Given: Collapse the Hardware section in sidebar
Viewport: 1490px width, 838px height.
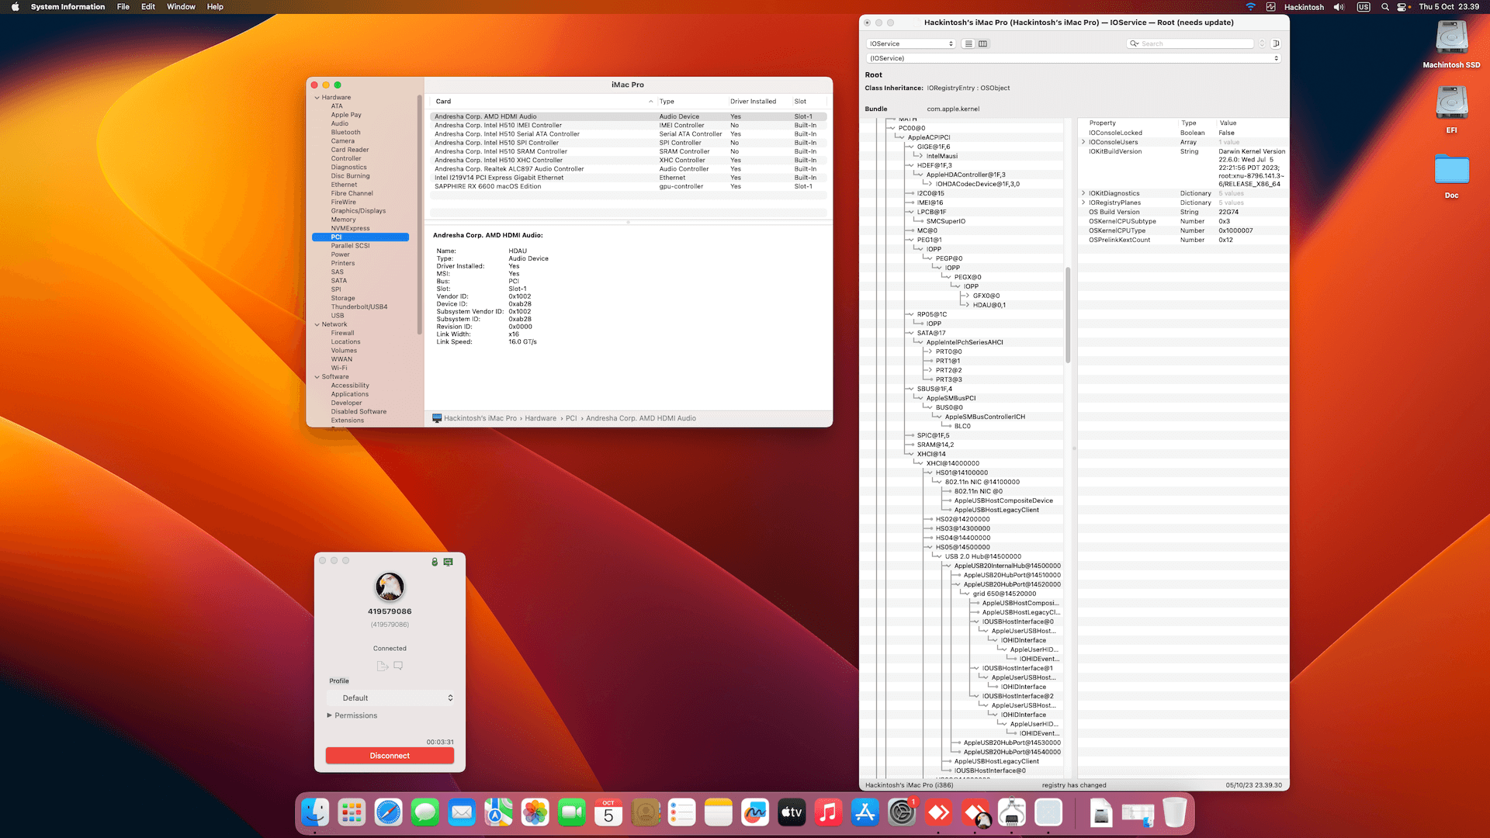Looking at the screenshot, I should click(317, 98).
